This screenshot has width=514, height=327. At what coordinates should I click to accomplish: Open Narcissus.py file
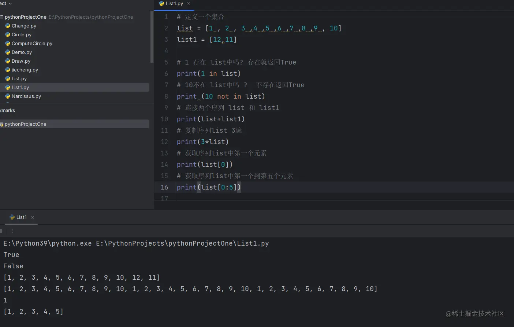click(26, 96)
